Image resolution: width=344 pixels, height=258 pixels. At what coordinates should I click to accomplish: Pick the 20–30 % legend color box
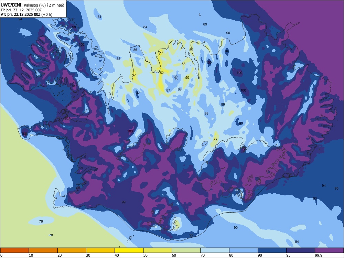(72, 250)
